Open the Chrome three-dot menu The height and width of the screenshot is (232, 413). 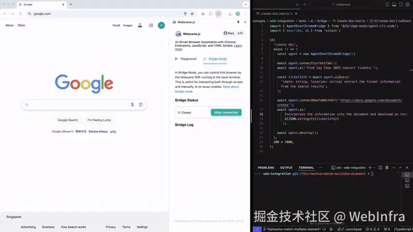[245, 14]
